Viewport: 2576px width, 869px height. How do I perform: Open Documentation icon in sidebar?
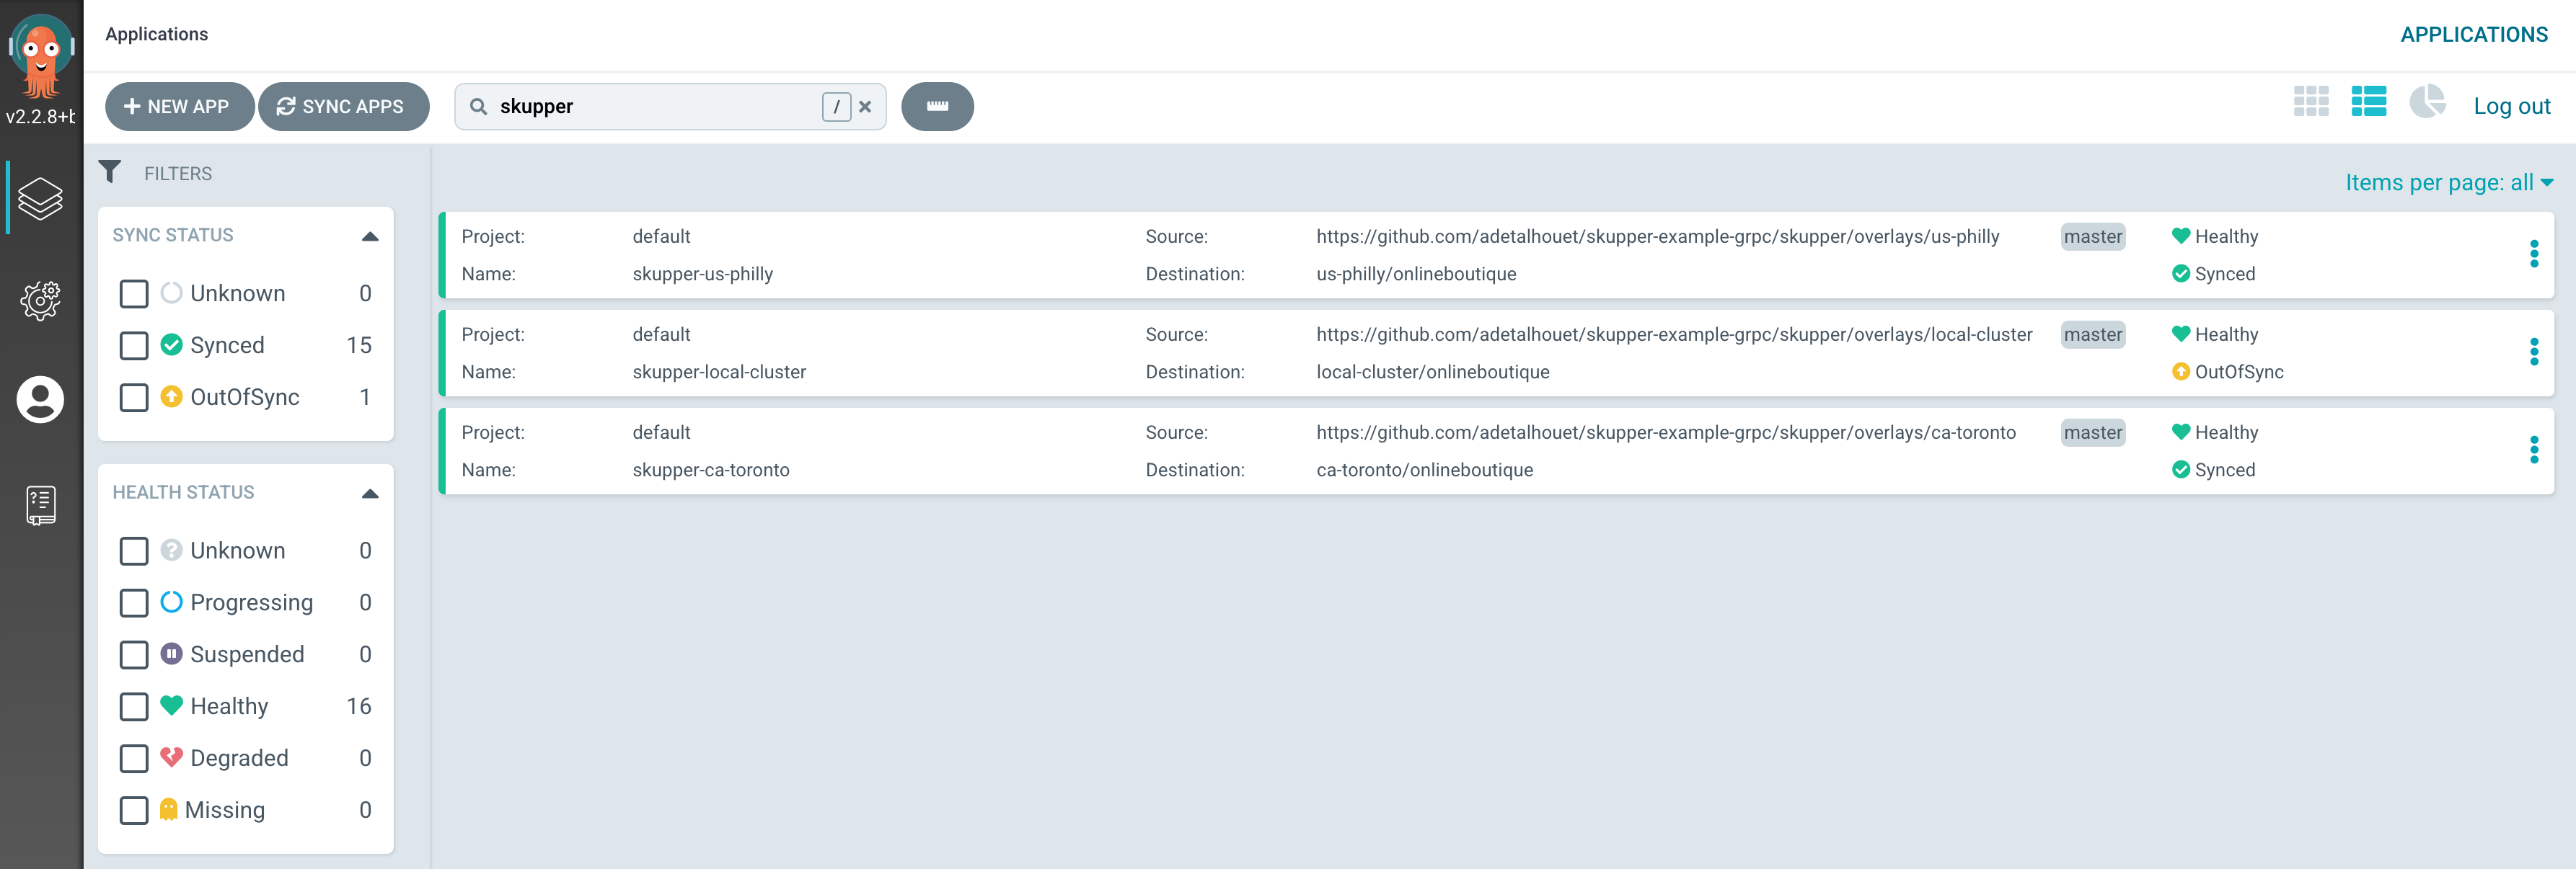(40, 505)
